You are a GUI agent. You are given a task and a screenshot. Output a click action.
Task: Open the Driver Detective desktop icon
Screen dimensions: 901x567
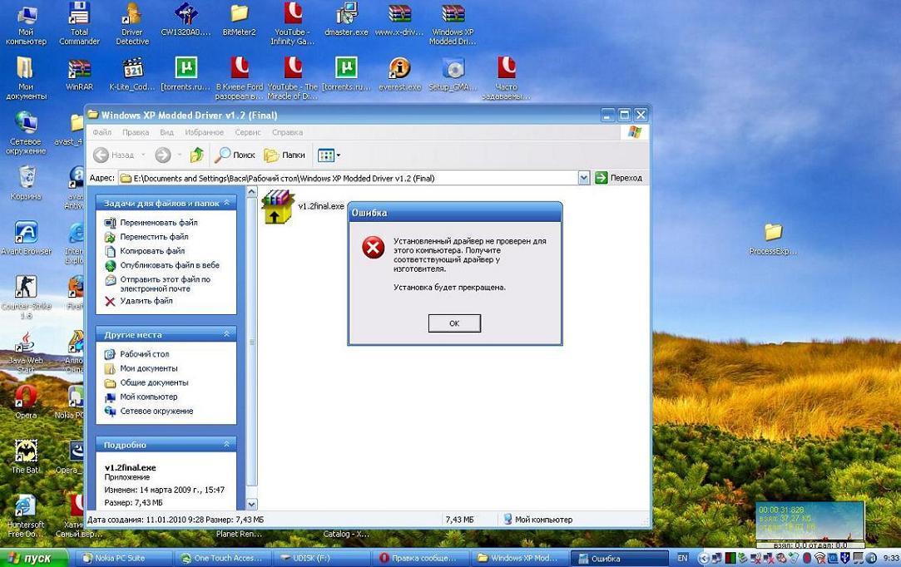[x=132, y=23]
